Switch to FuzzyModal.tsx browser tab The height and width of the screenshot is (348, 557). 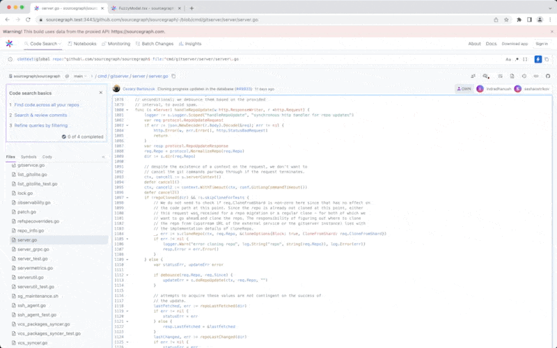coord(146,8)
